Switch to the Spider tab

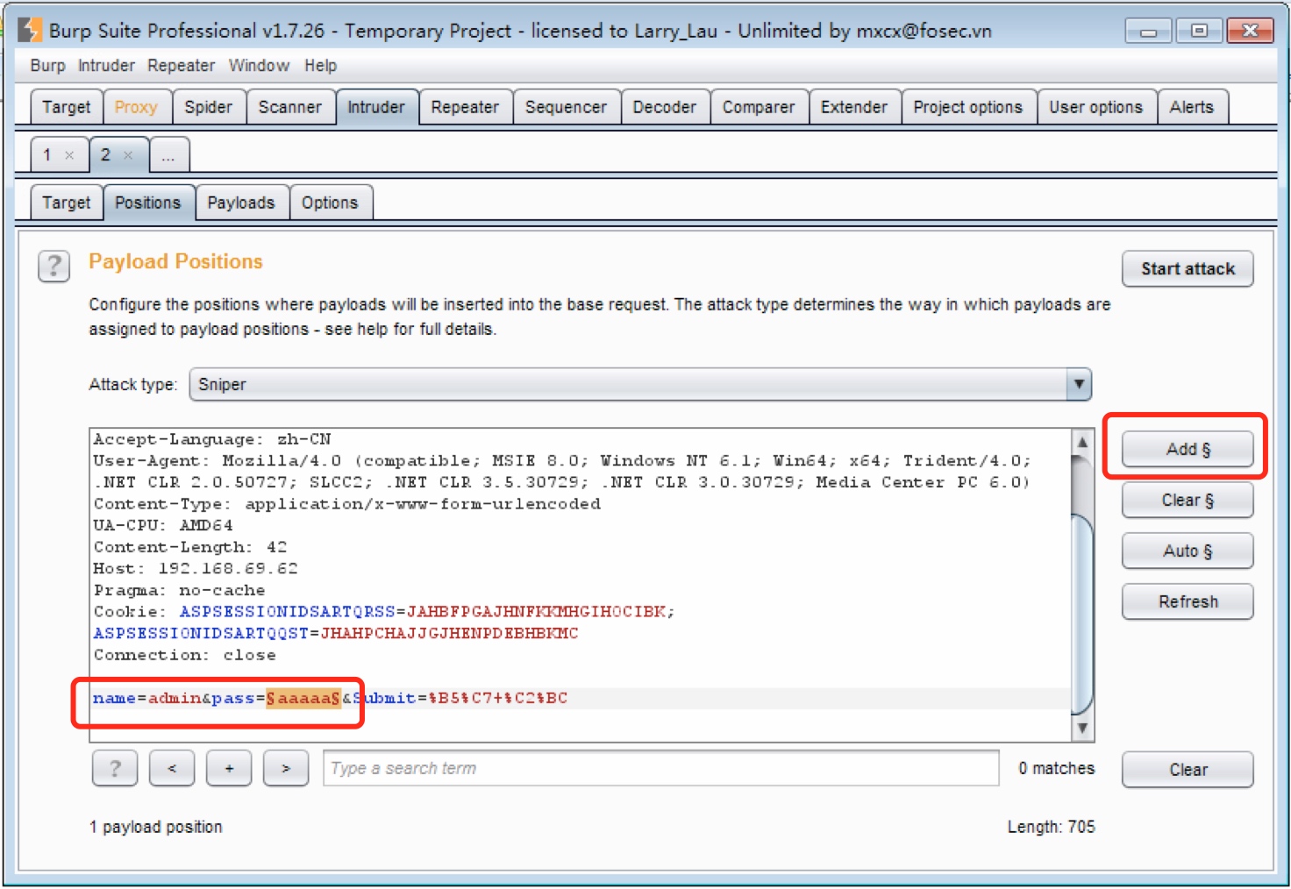click(208, 107)
